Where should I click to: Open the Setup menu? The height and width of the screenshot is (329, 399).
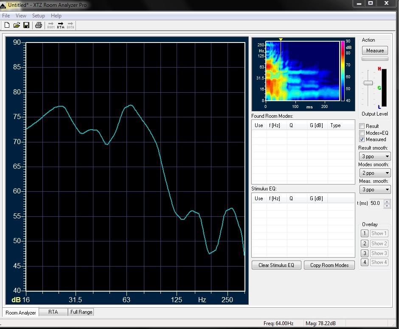click(x=39, y=16)
